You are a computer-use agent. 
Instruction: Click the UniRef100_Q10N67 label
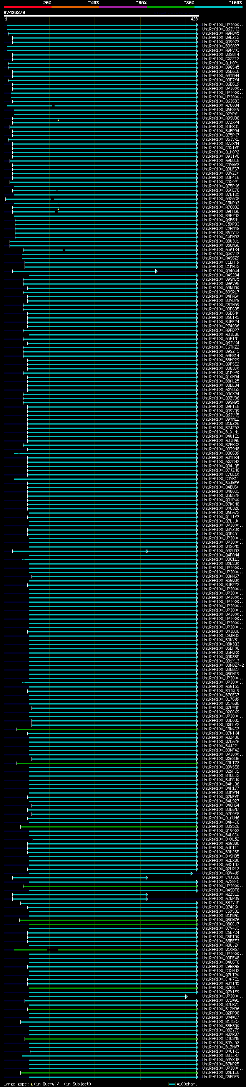[220, 950]
